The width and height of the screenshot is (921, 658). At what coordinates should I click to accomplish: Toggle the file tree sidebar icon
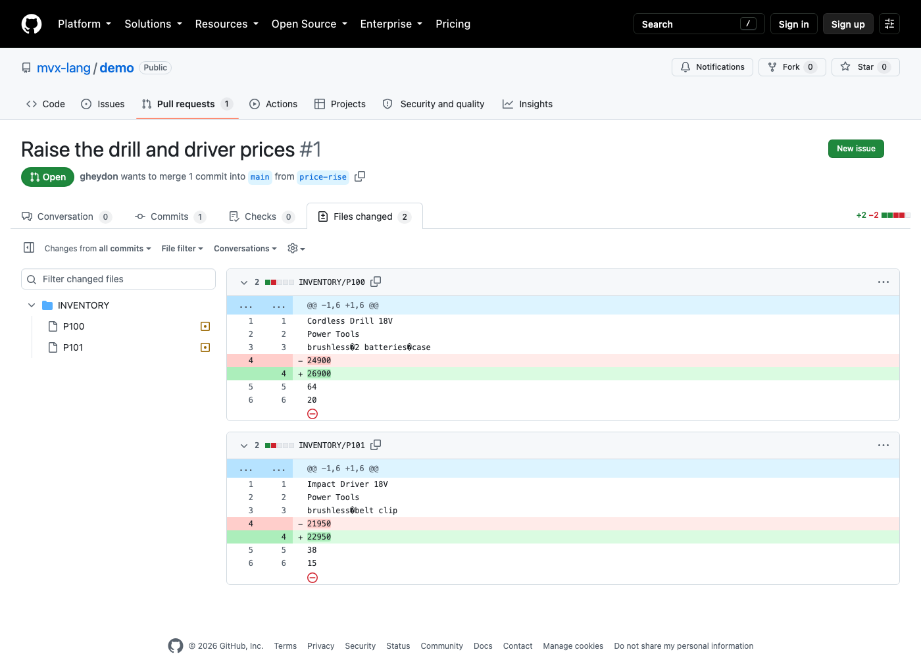[x=29, y=247]
